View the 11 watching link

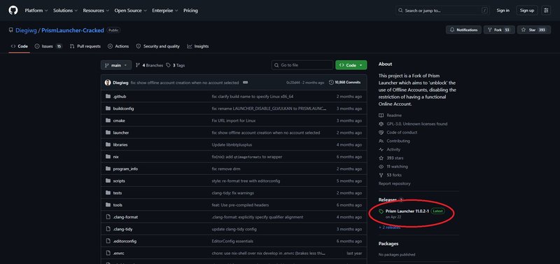(397, 167)
